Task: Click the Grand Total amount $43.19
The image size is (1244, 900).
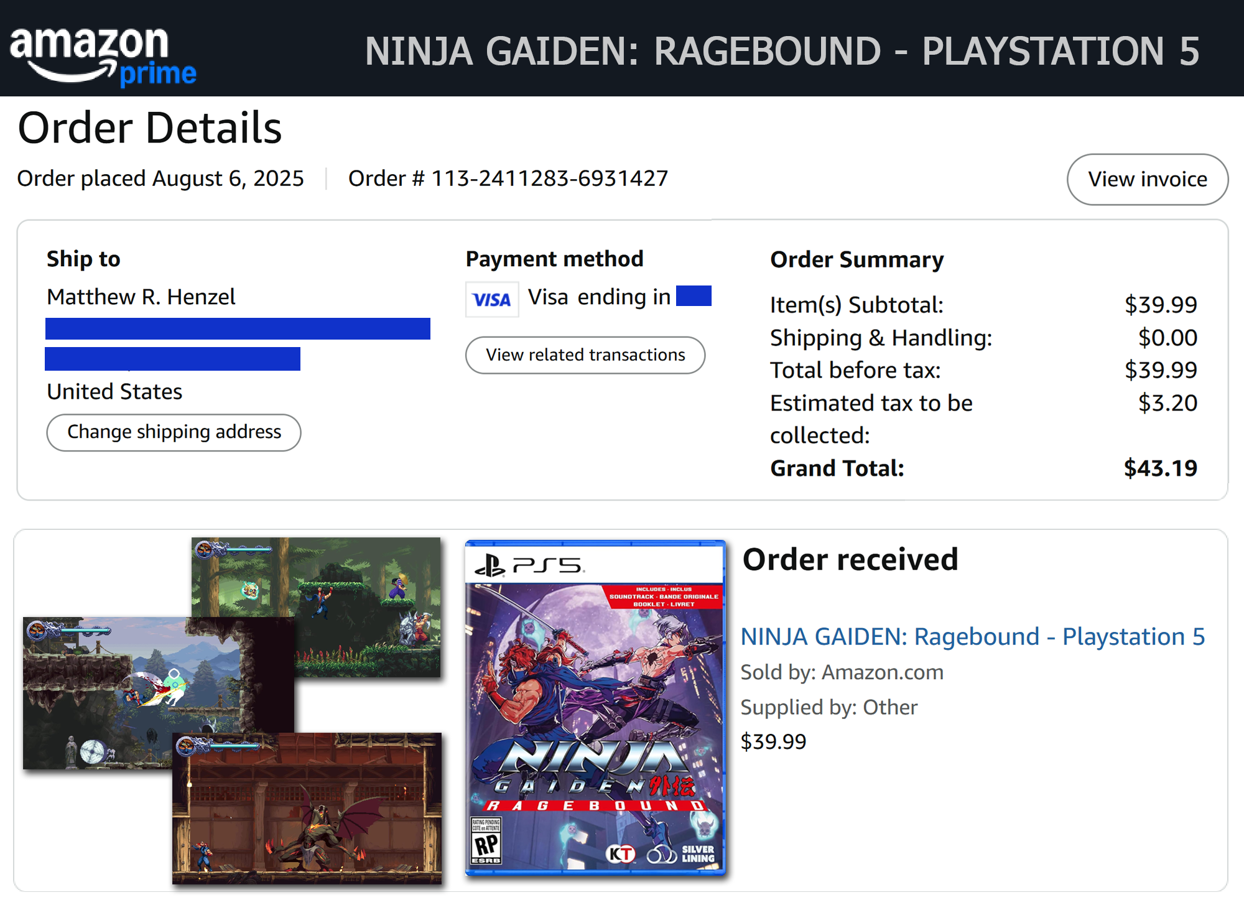Action: (x=1160, y=468)
